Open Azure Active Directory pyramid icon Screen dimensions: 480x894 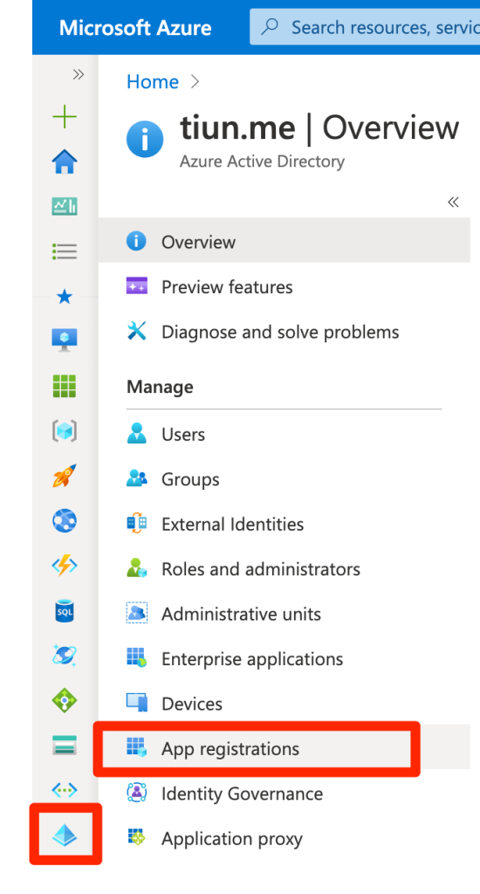click(65, 836)
